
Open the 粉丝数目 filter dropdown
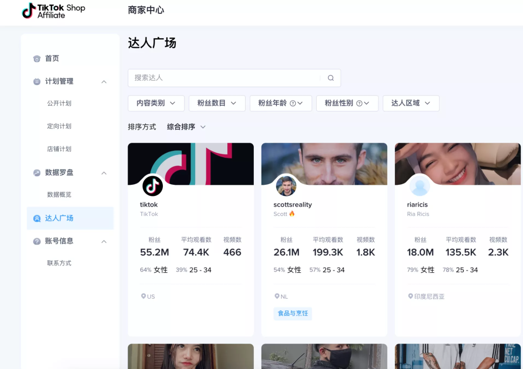217,103
